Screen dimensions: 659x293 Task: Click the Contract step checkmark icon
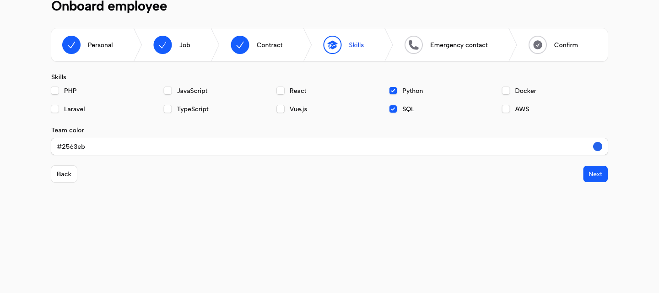(240, 45)
